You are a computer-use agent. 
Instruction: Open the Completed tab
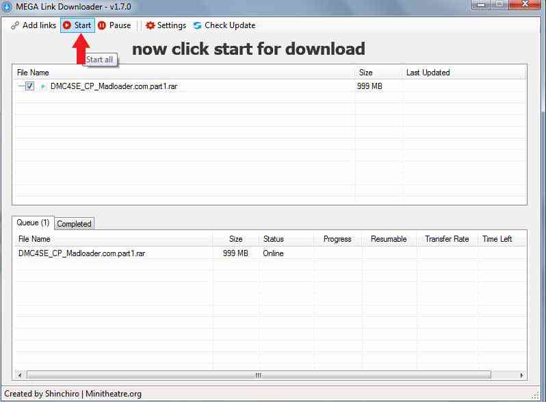(x=74, y=224)
